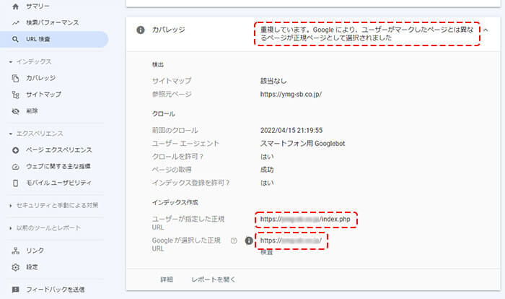Click the gear icon beside 設定
This screenshot has width=505, height=299.
tap(15, 267)
